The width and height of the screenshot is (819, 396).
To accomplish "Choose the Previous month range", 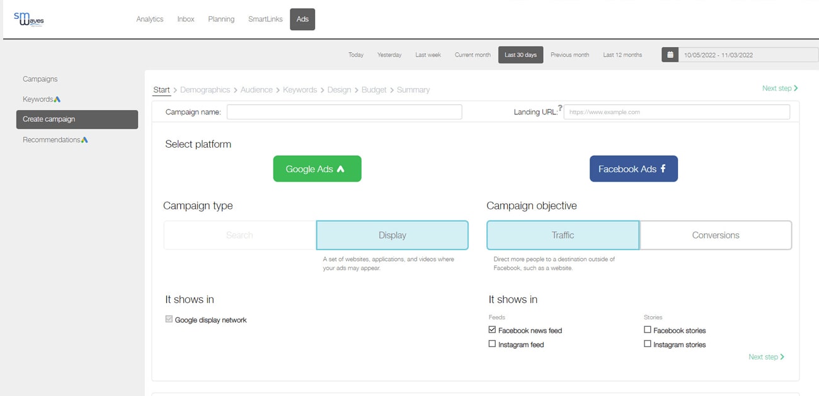I will pyautogui.click(x=570, y=55).
